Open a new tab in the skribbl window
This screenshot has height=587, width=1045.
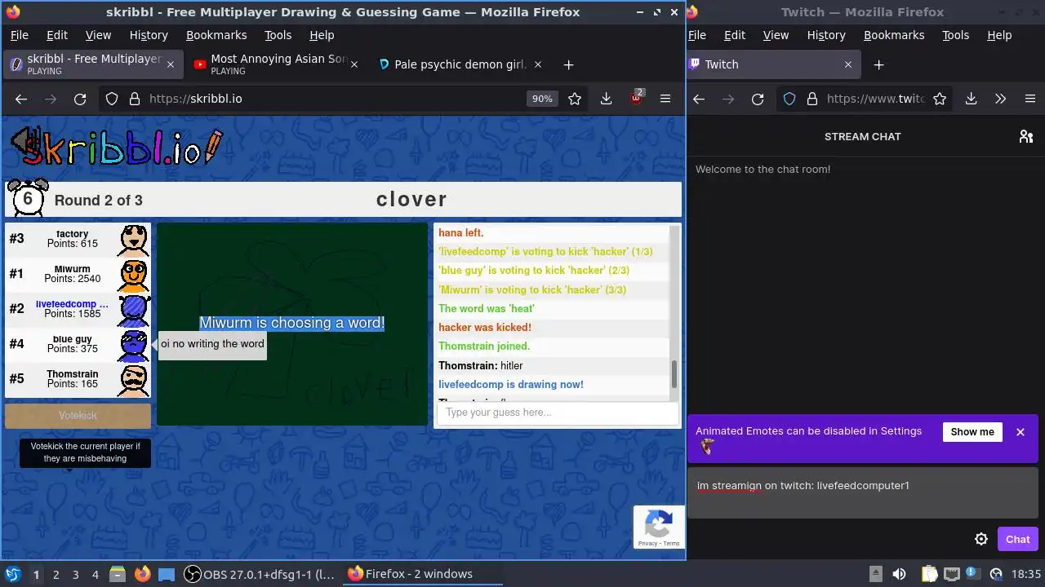[569, 64]
